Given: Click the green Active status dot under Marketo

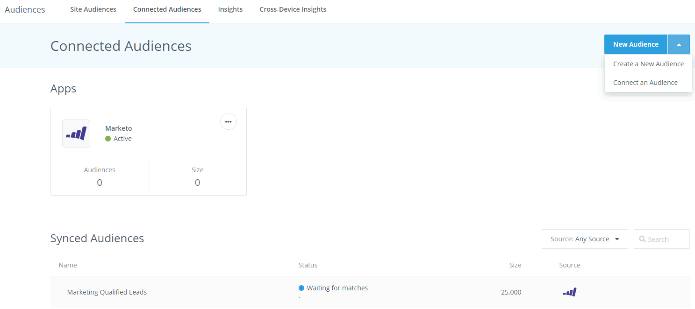Looking at the screenshot, I should pos(108,138).
